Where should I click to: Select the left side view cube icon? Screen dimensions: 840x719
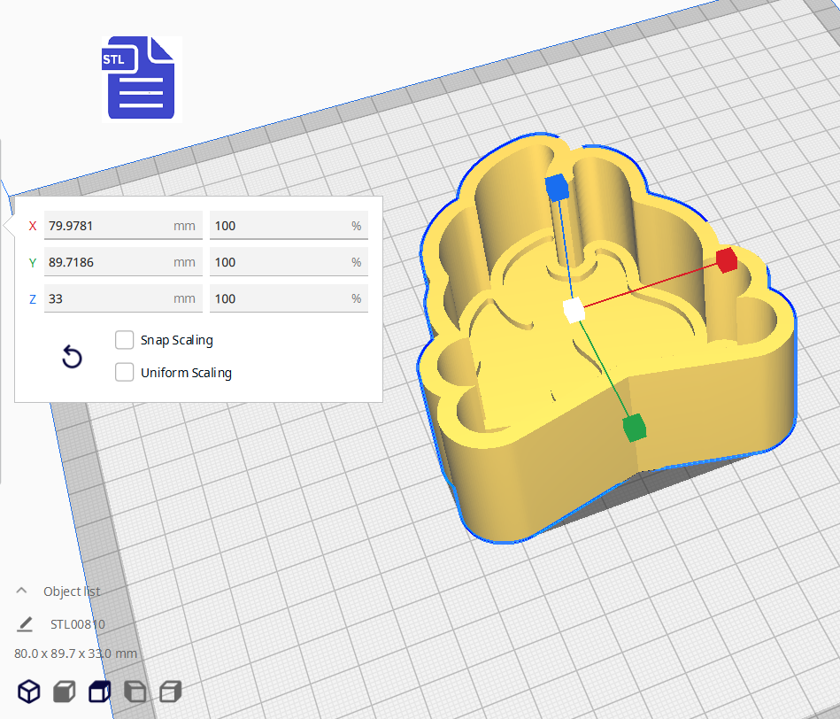135,692
